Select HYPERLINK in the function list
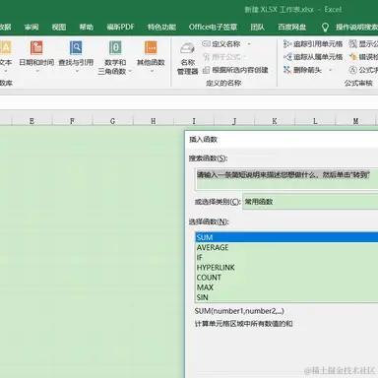 point(286,268)
